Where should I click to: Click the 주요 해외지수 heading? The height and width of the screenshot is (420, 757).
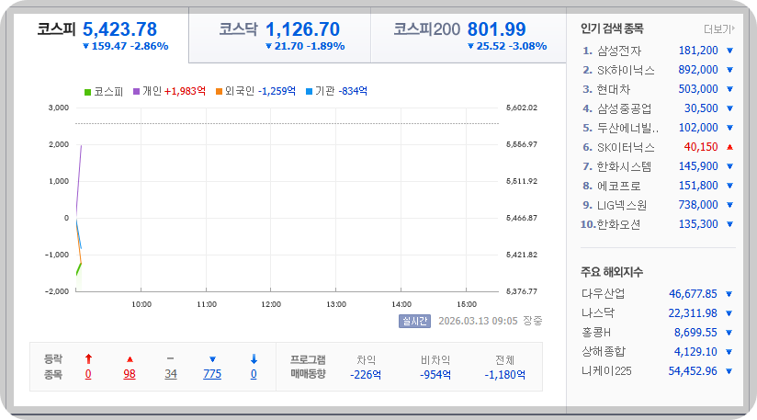(x=612, y=272)
